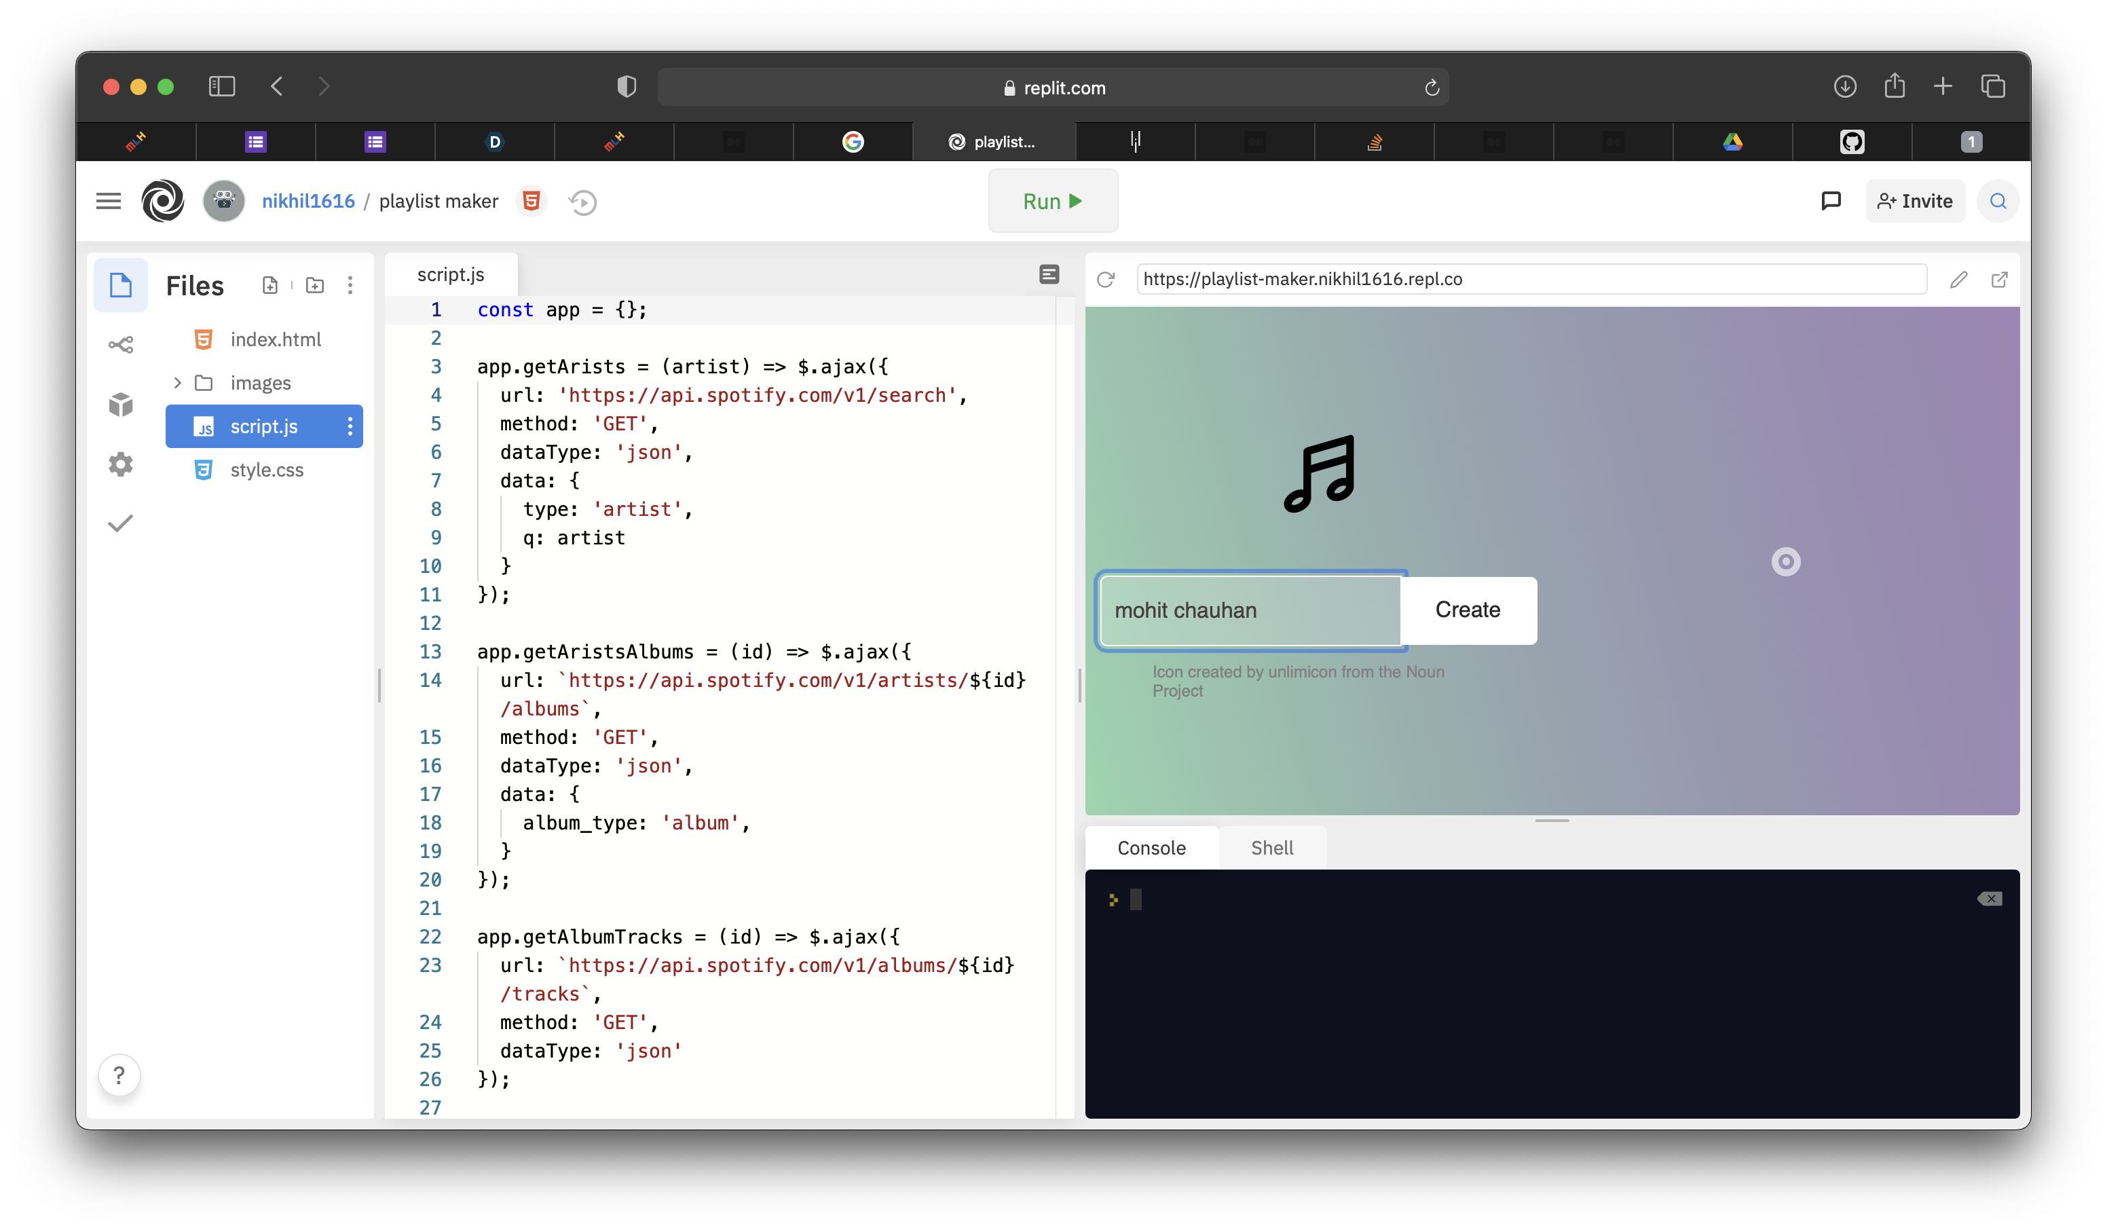The width and height of the screenshot is (2107, 1230).
Task: Open the Settings gear in sidebar
Action: pos(120,464)
